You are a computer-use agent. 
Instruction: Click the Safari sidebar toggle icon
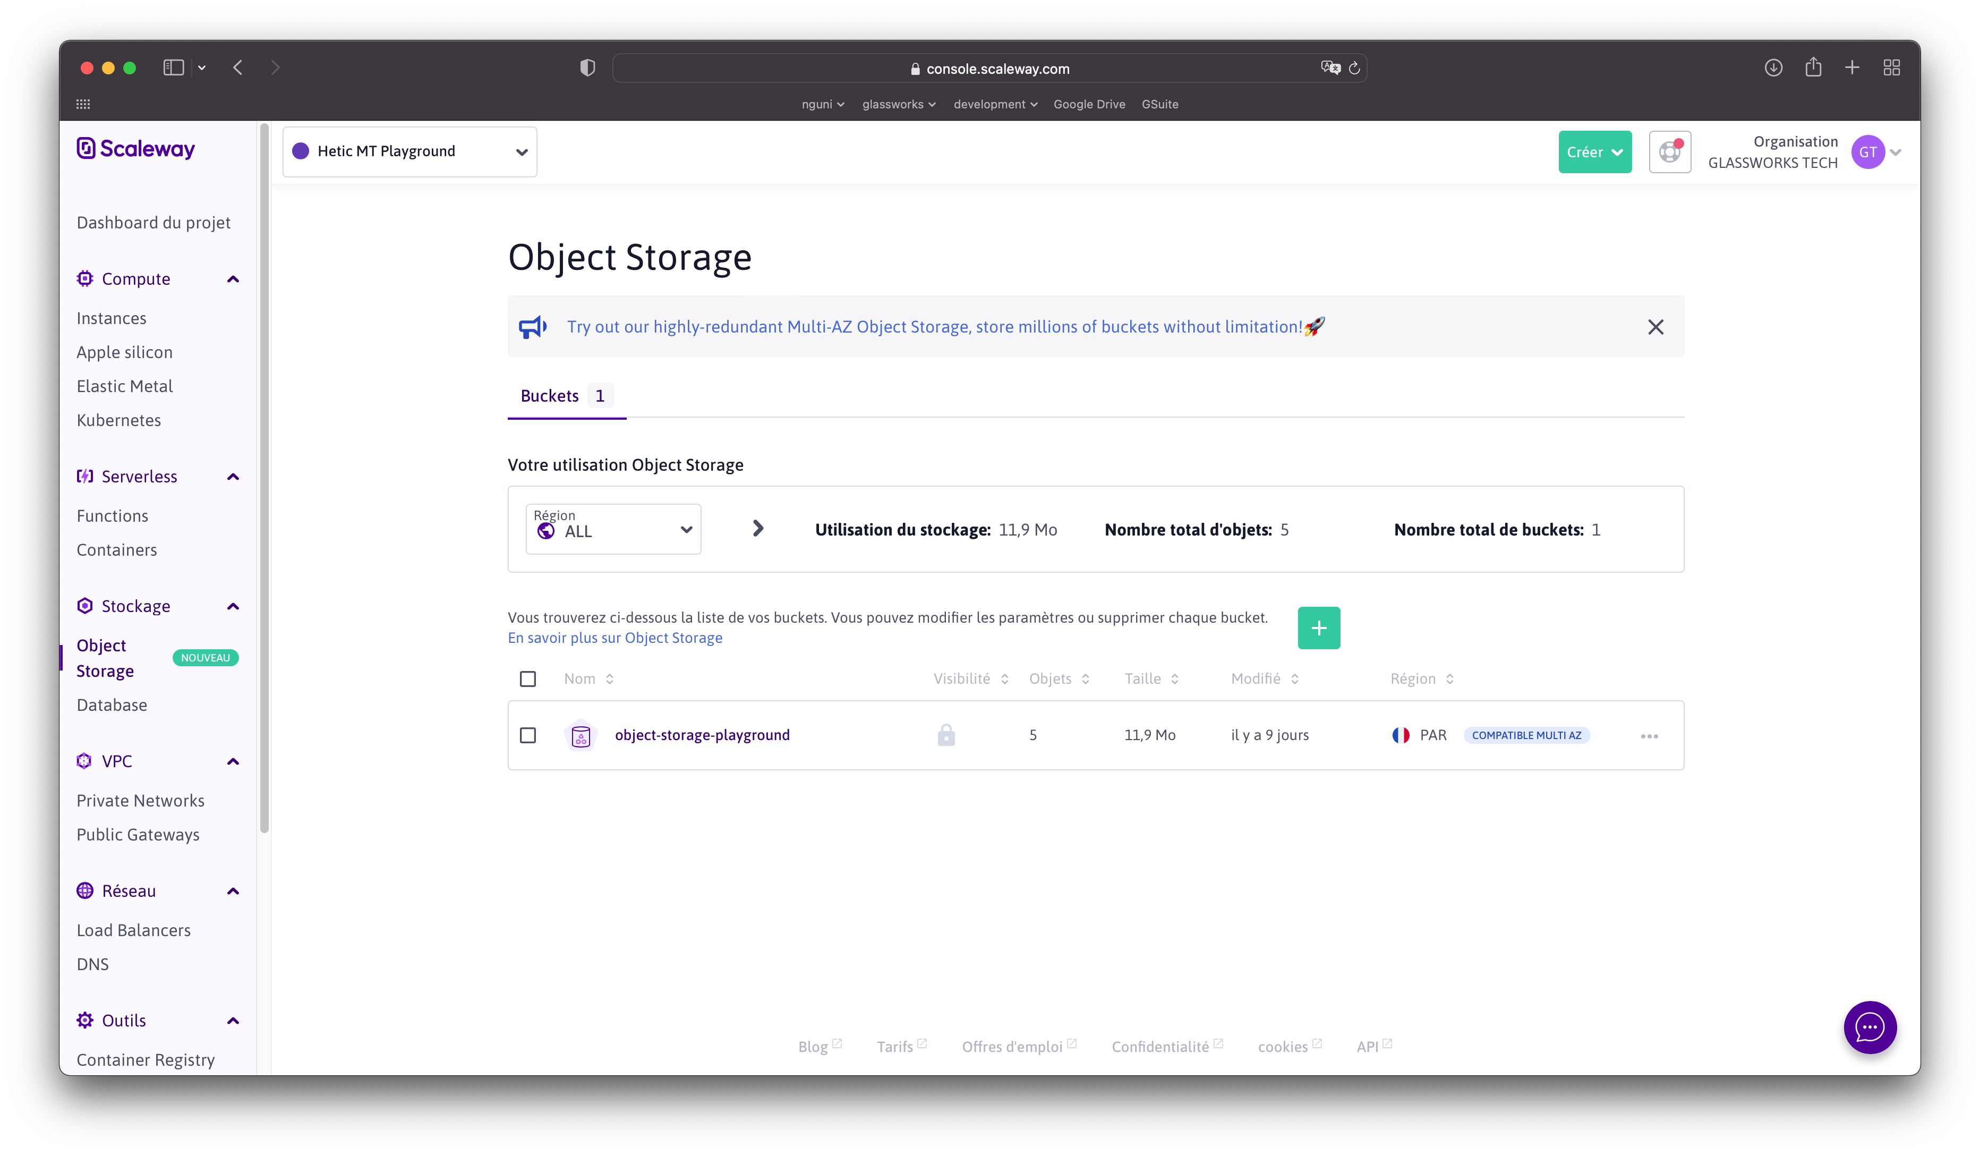click(174, 67)
